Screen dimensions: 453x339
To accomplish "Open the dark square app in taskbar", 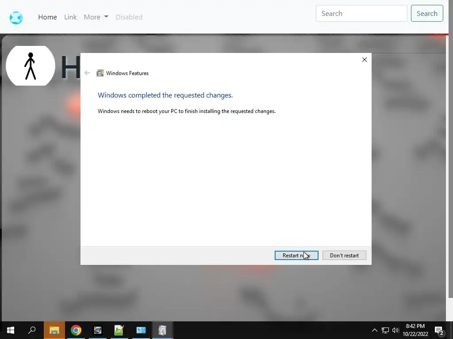I will 98,330.
